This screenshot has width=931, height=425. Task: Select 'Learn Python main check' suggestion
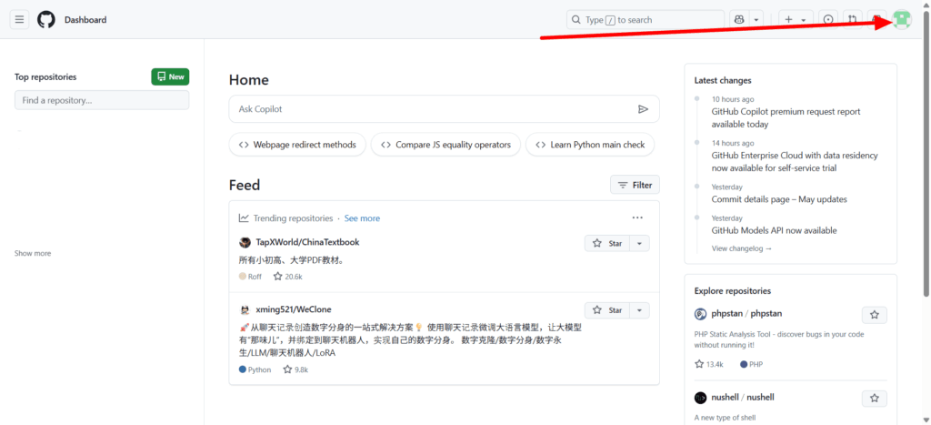pyautogui.click(x=590, y=145)
